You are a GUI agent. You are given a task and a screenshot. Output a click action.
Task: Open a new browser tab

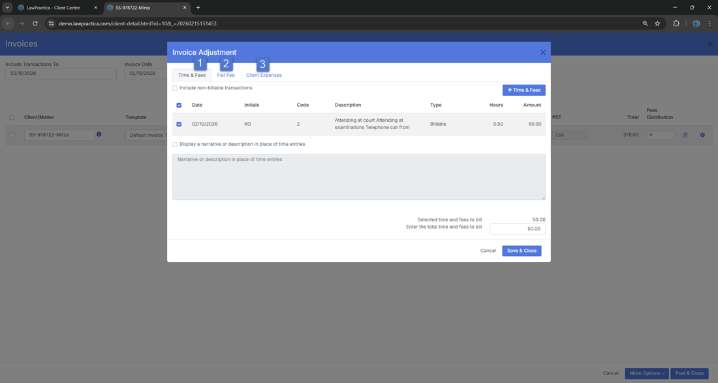(198, 8)
